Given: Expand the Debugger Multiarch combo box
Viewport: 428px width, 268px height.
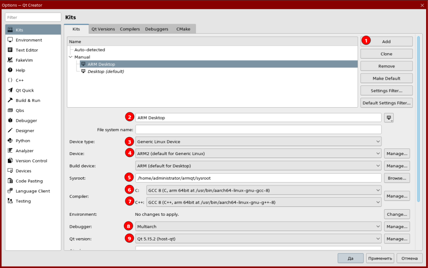Looking at the screenshot, I should [x=258, y=227].
